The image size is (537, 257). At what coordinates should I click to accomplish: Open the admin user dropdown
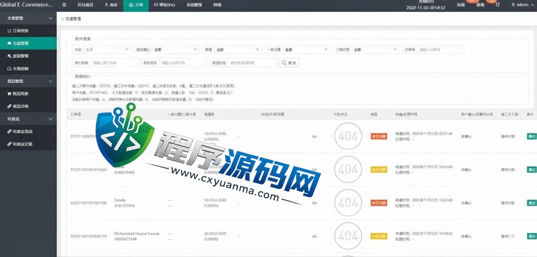522,5
